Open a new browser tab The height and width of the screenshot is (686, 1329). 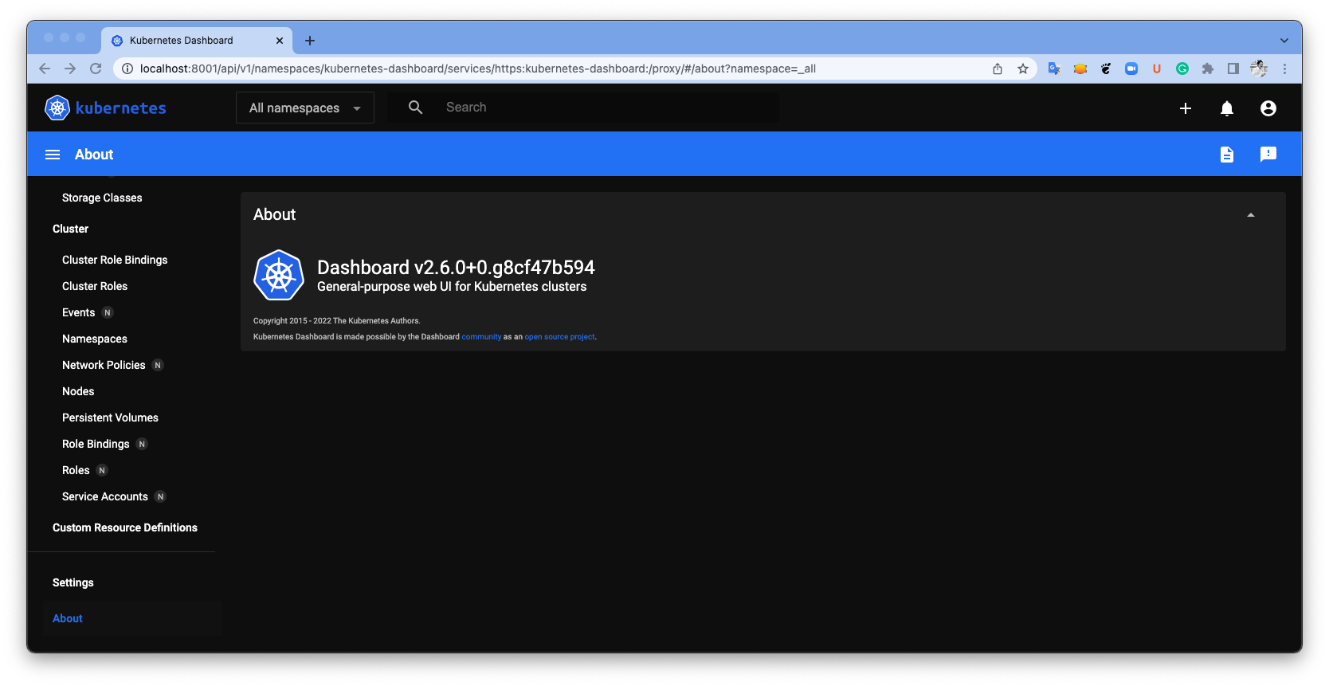pyautogui.click(x=310, y=41)
